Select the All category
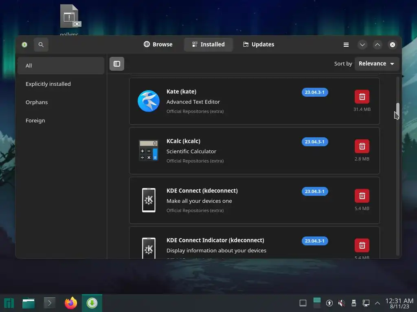 pyautogui.click(x=61, y=65)
